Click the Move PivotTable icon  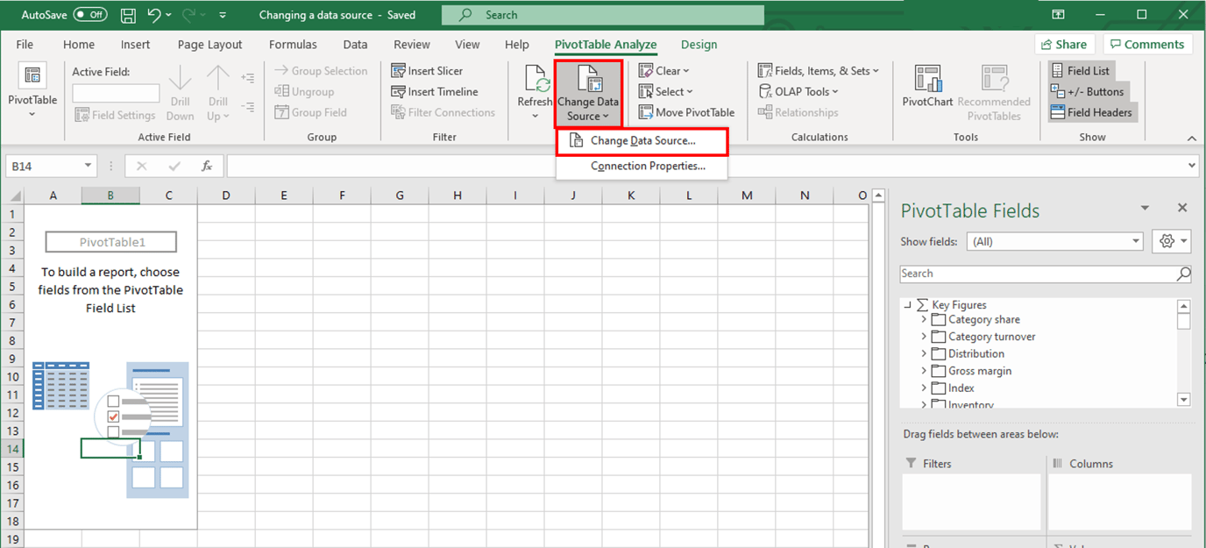tap(686, 112)
